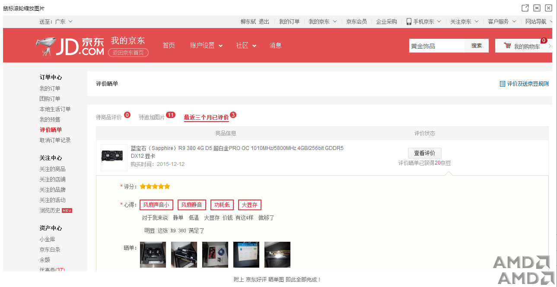Open 关注的活动 in the sidebar
557x287 pixels.
[x=53, y=200]
